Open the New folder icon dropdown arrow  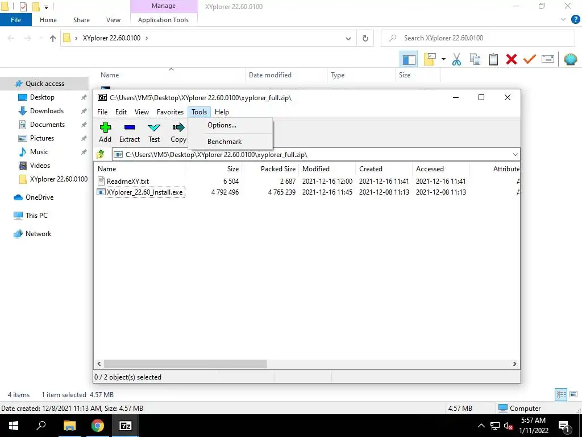pyautogui.click(x=443, y=59)
